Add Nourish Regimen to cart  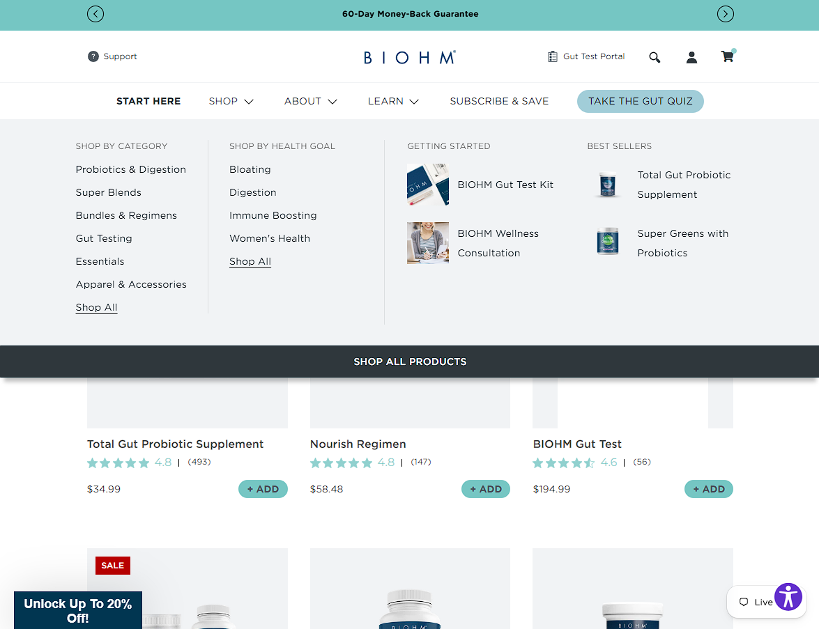(486, 489)
